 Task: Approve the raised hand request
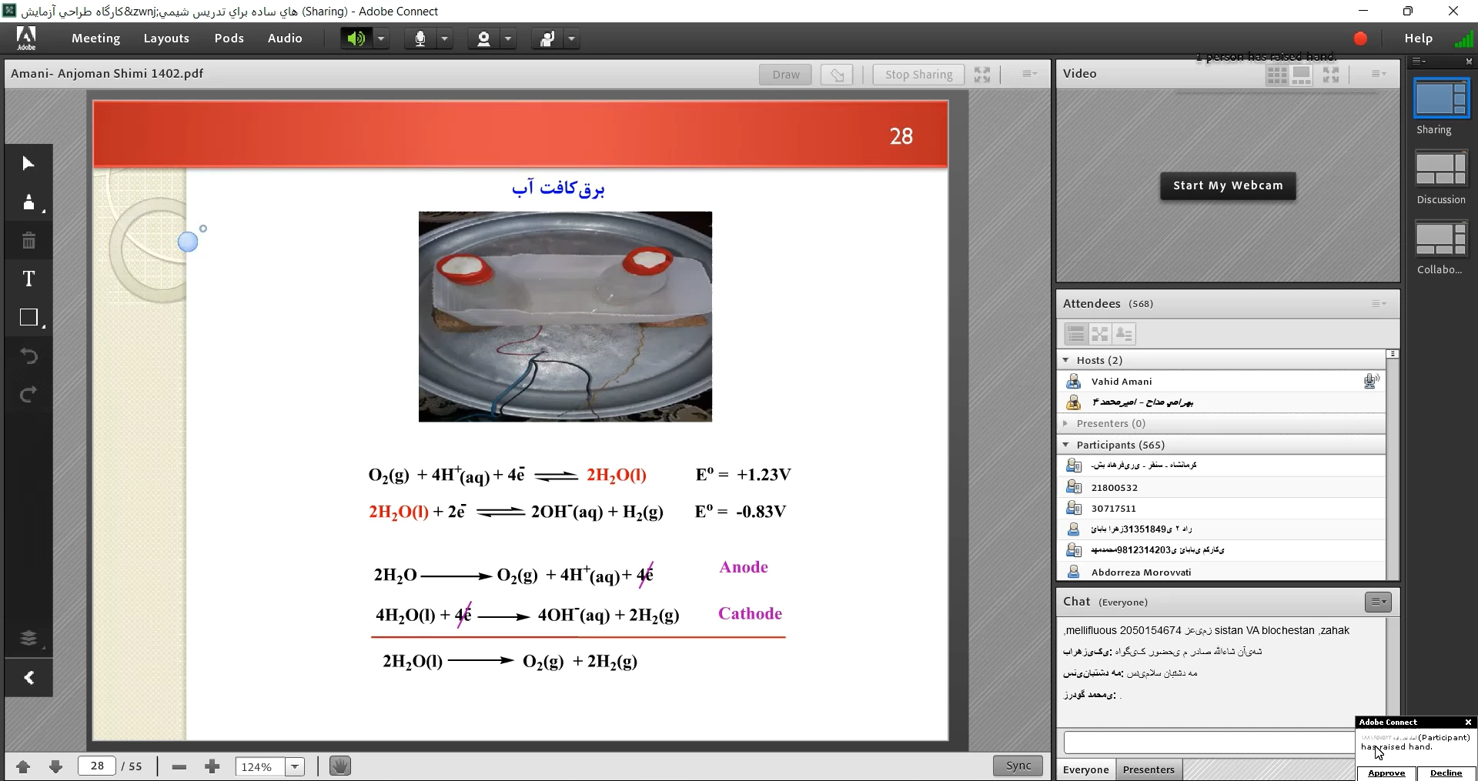click(1386, 773)
